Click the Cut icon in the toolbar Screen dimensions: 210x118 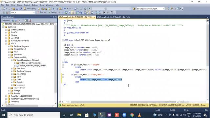pyautogui.click(x=53, y=9)
